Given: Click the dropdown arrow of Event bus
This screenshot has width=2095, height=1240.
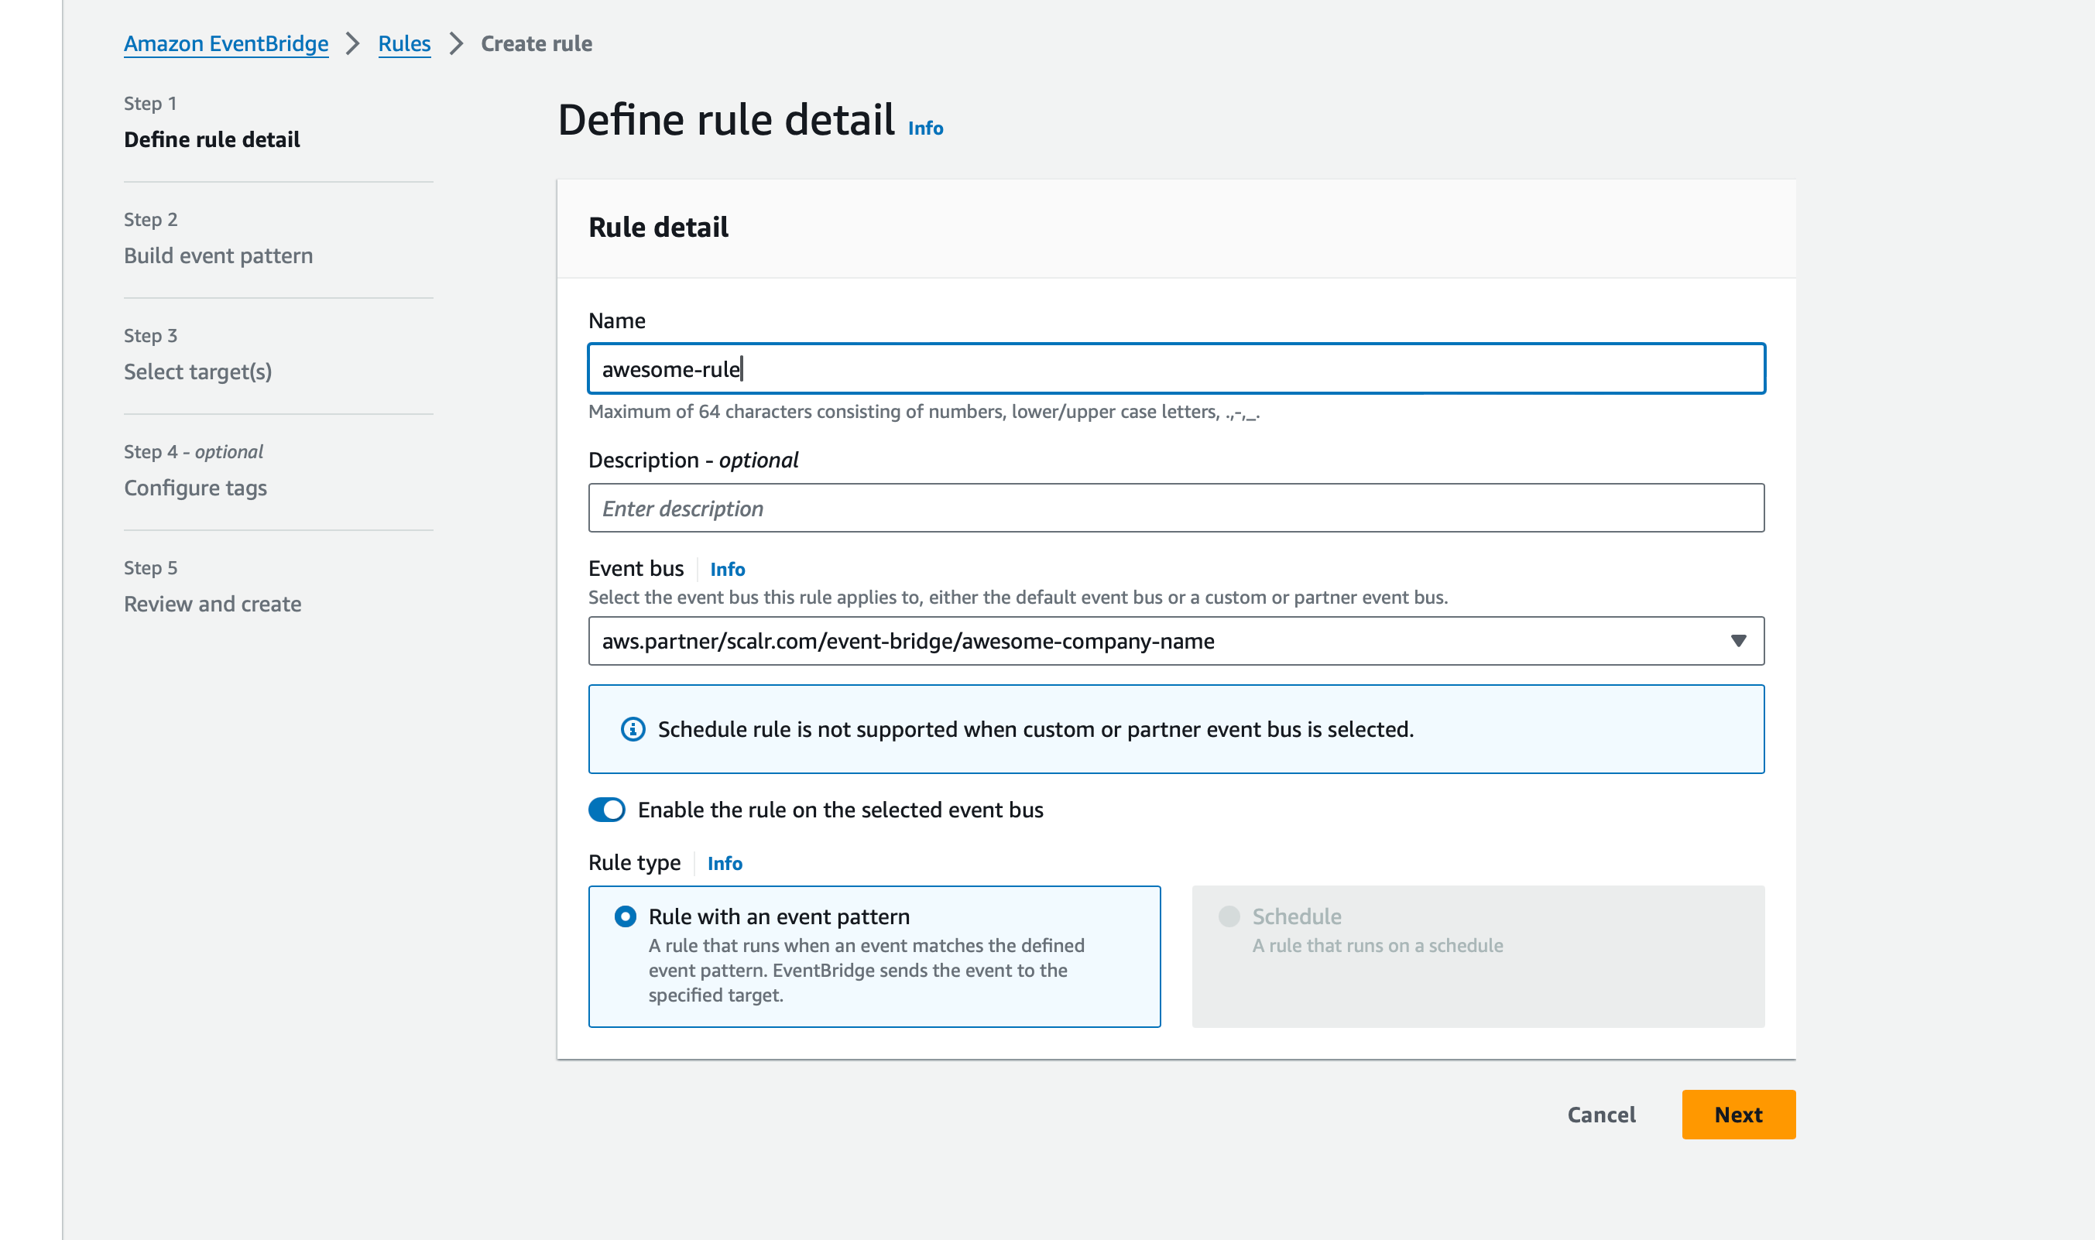Looking at the screenshot, I should (1738, 641).
